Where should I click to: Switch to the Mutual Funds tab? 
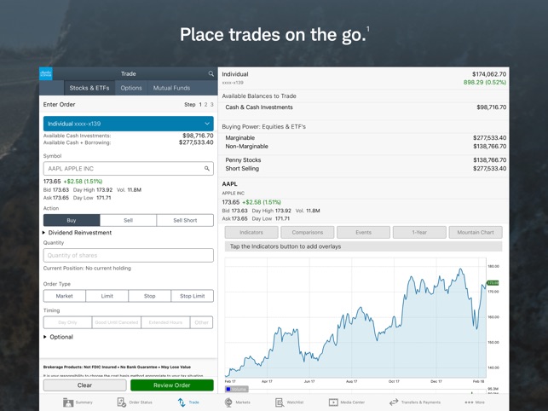coord(171,88)
